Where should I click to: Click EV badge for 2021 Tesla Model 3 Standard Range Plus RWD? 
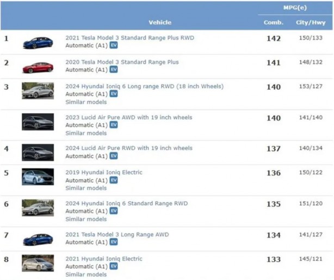(114, 46)
